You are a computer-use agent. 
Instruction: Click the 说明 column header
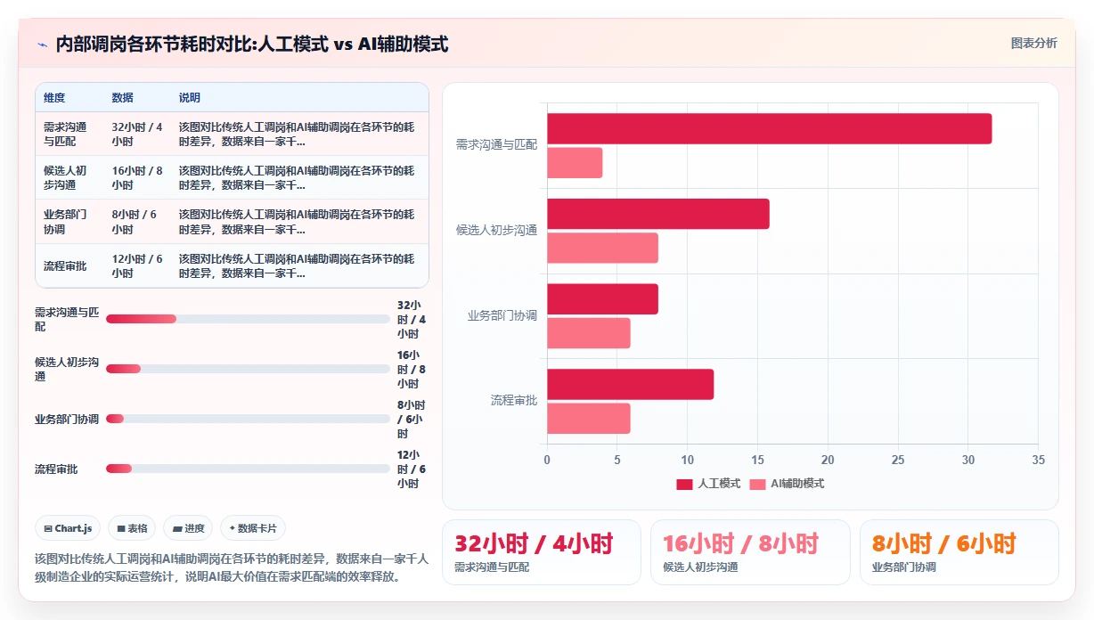(190, 98)
